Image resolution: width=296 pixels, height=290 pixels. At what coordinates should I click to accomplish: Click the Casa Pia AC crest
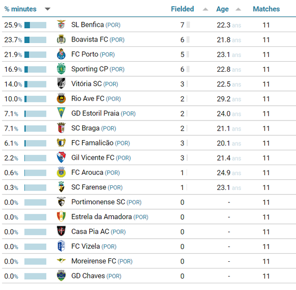61,232
